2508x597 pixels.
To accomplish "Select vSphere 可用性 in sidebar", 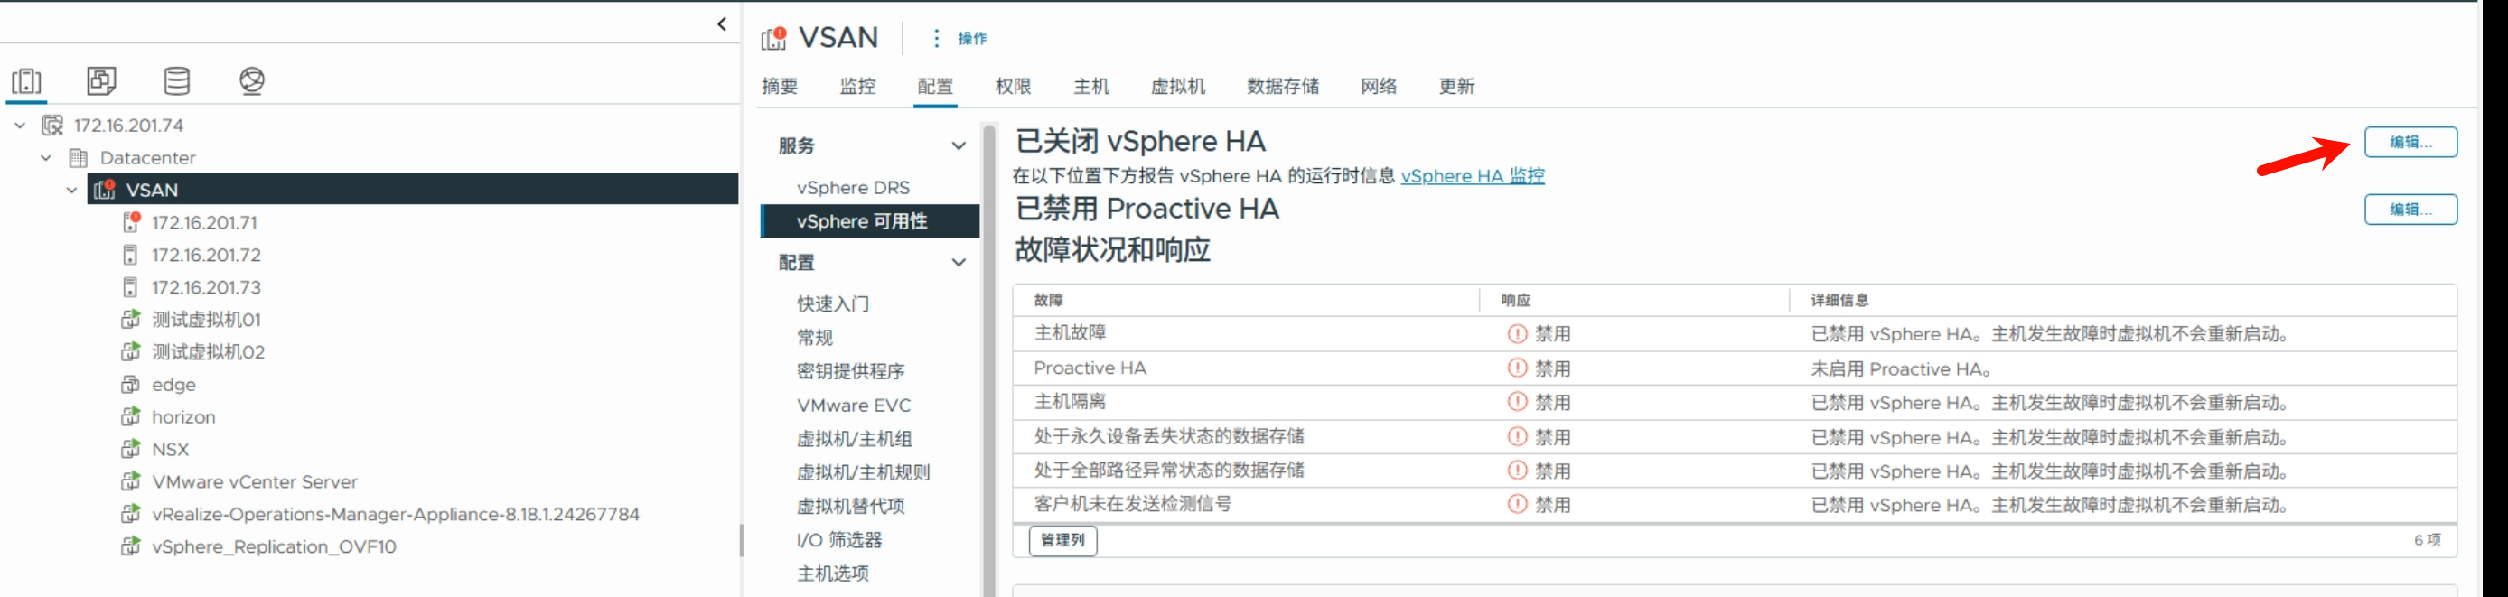I will coord(869,221).
